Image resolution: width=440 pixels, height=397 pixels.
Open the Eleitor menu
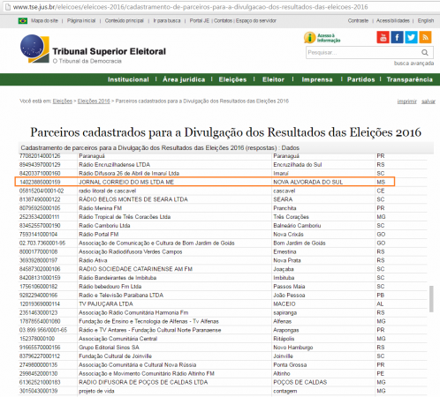(x=273, y=79)
